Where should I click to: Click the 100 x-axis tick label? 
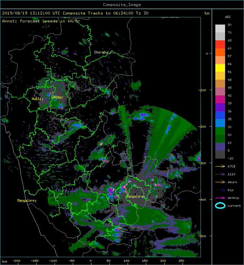click(x=126, y=261)
